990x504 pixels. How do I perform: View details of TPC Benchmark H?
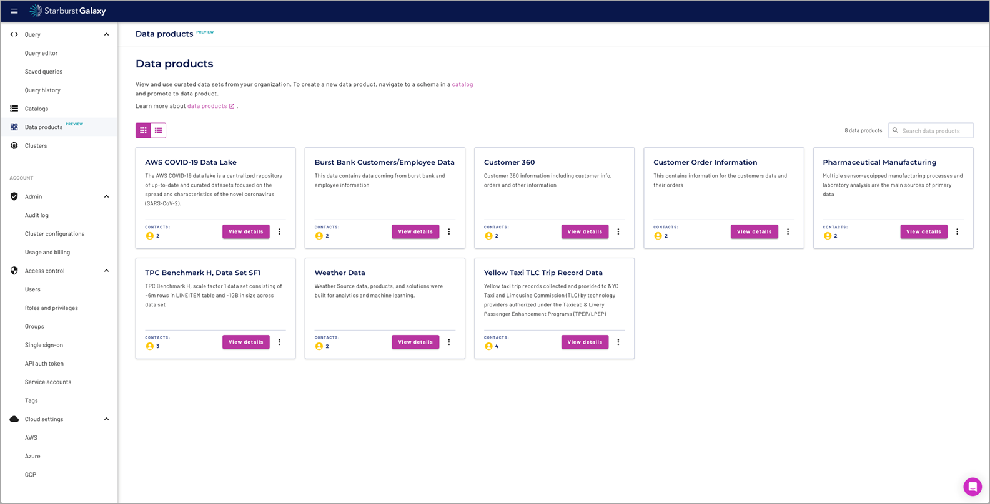coord(246,342)
